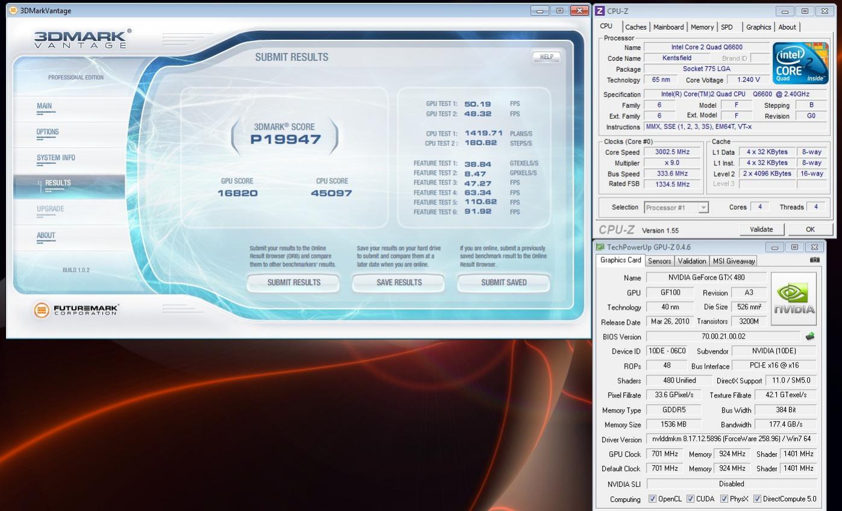Click the CPU score value 45097

[331, 193]
